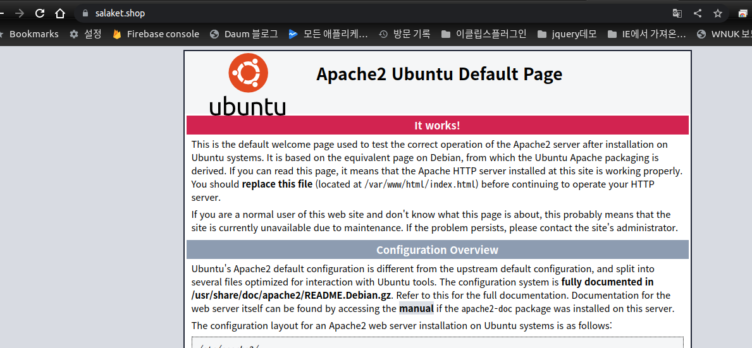
Task: View site security lock info
Action: click(x=86, y=13)
